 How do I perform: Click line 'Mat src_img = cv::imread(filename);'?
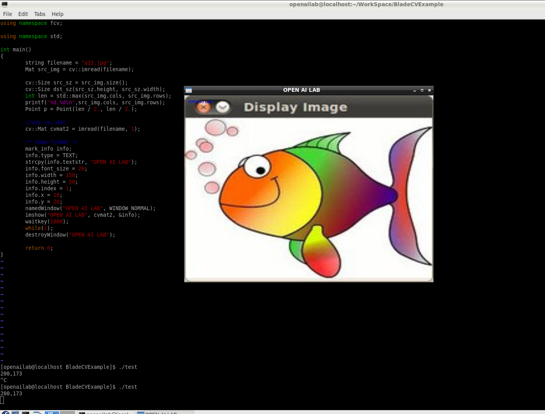coord(79,69)
